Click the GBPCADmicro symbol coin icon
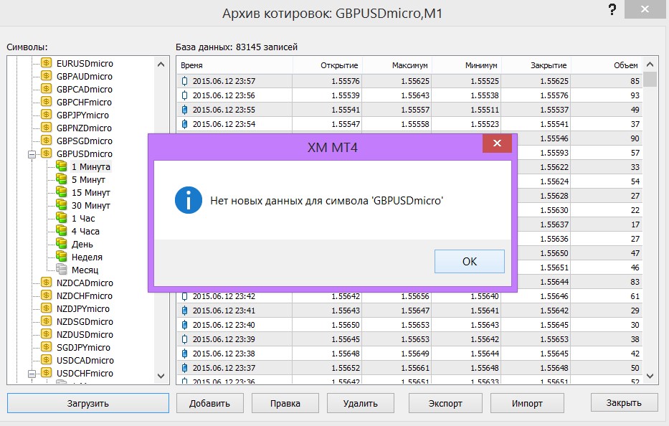The height and width of the screenshot is (426, 669). point(46,89)
